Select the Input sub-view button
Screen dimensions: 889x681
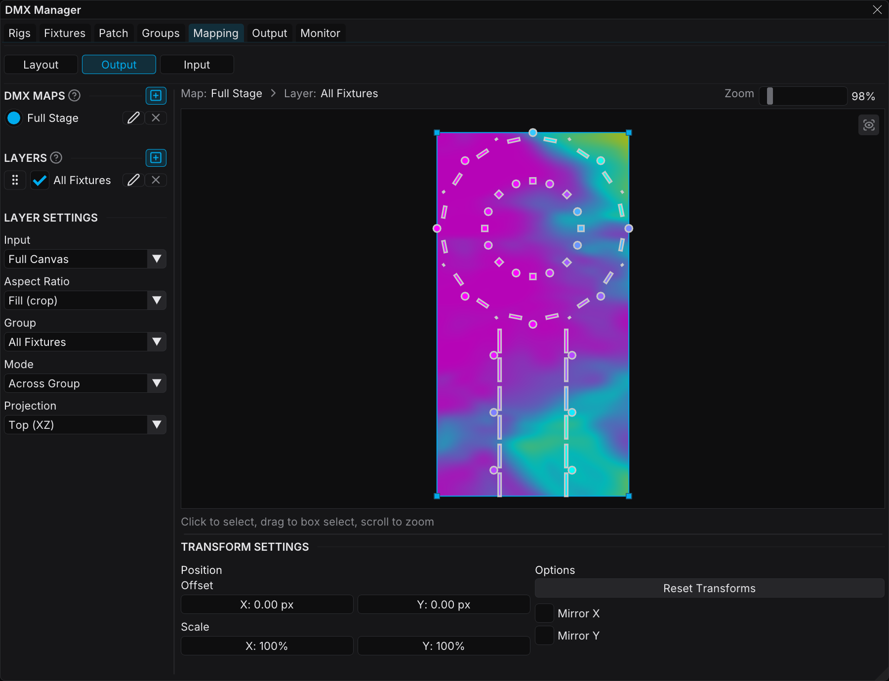click(197, 65)
